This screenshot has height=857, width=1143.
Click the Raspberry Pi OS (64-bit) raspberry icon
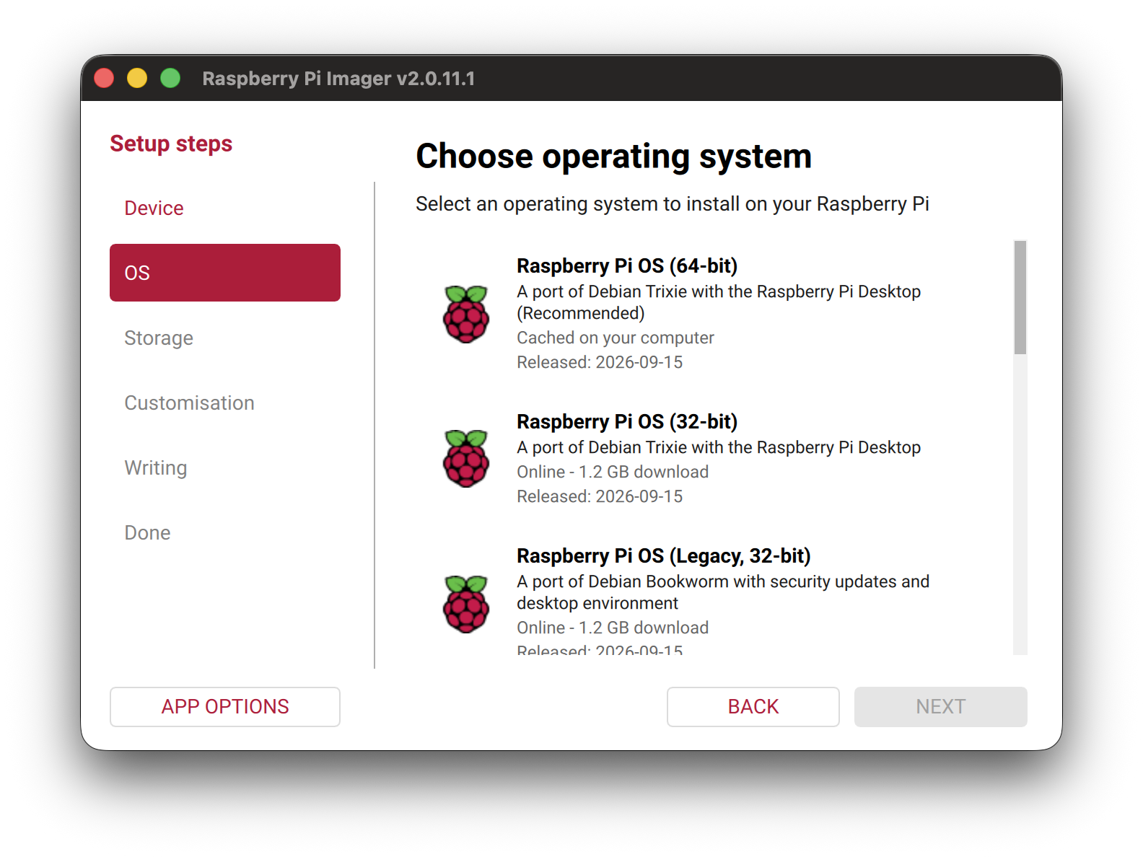click(466, 314)
